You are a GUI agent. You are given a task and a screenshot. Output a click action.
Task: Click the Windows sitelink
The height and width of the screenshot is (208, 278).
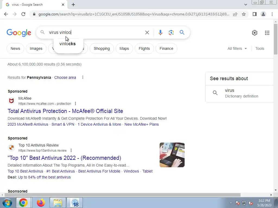click(x=131, y=171)
